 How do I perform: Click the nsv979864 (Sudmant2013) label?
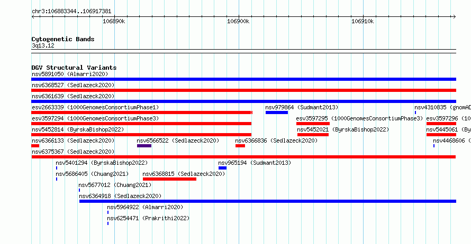302,107
